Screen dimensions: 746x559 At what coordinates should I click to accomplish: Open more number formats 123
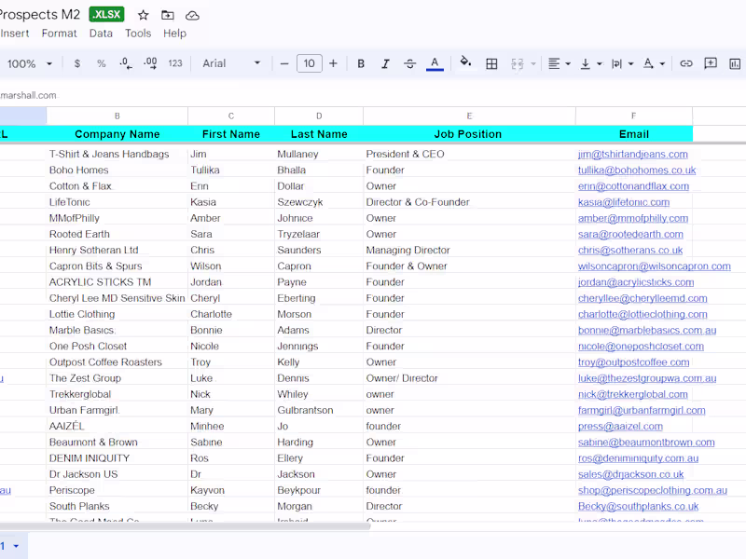tap(175, 63)
